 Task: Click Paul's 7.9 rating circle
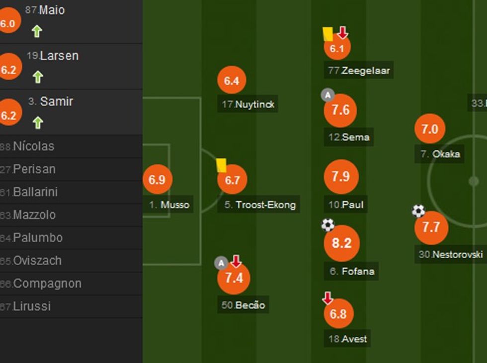click(341, 177)
